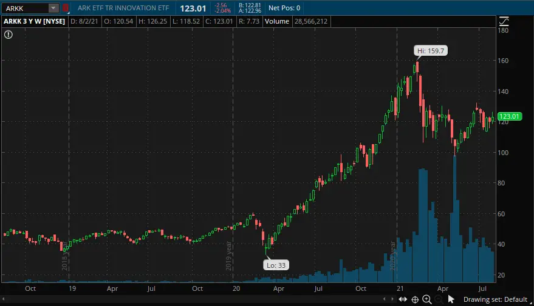Click the Volume label in the status row
This screenshot has height=306, width=534.
tap(277, 21)
